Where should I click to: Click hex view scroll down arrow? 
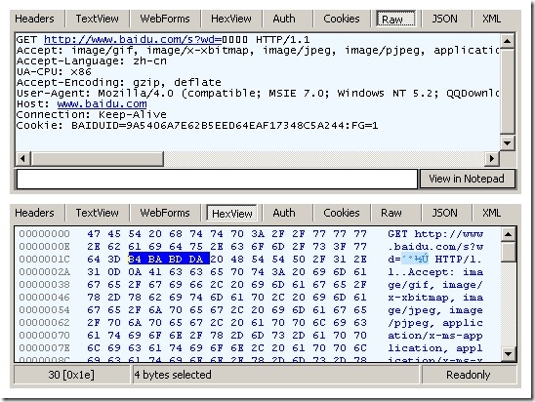tap(508, 353)
